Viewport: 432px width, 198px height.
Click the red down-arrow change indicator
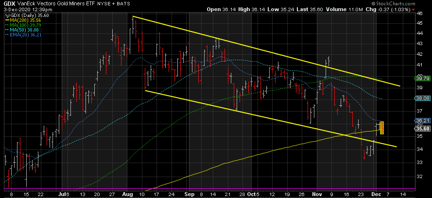(413, 9)
